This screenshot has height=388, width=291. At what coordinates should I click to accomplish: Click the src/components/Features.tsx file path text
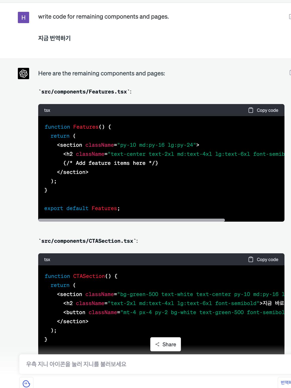(x=84, y=92)
